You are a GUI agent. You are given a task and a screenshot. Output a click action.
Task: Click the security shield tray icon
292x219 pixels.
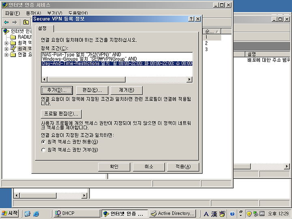tap(249, 214)
